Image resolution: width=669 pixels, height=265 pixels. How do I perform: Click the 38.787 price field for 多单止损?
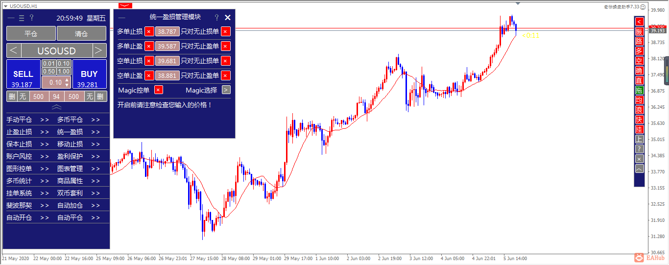167,32
